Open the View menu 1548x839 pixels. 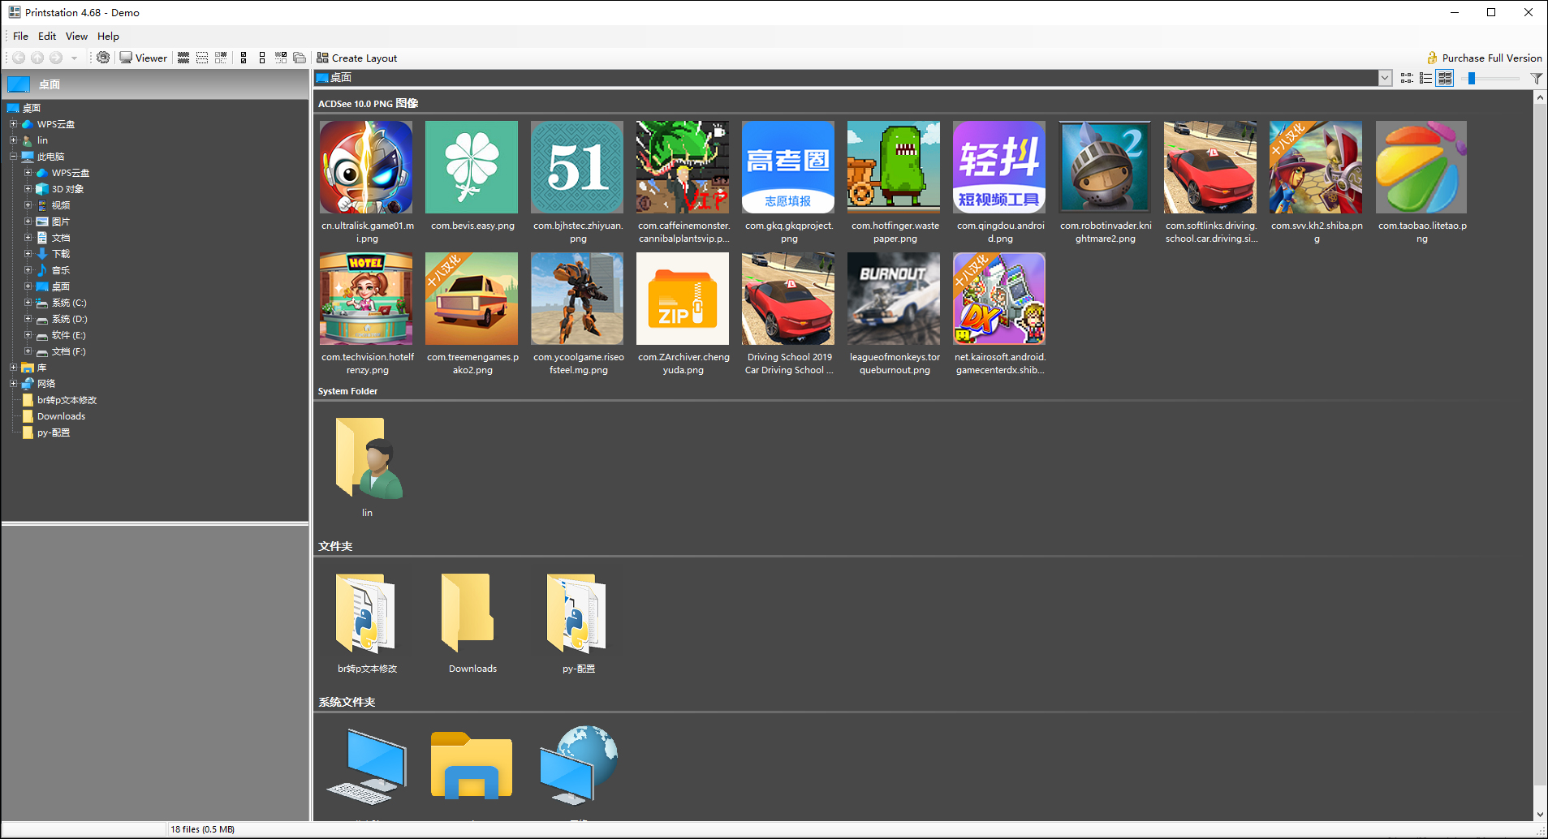76,36
